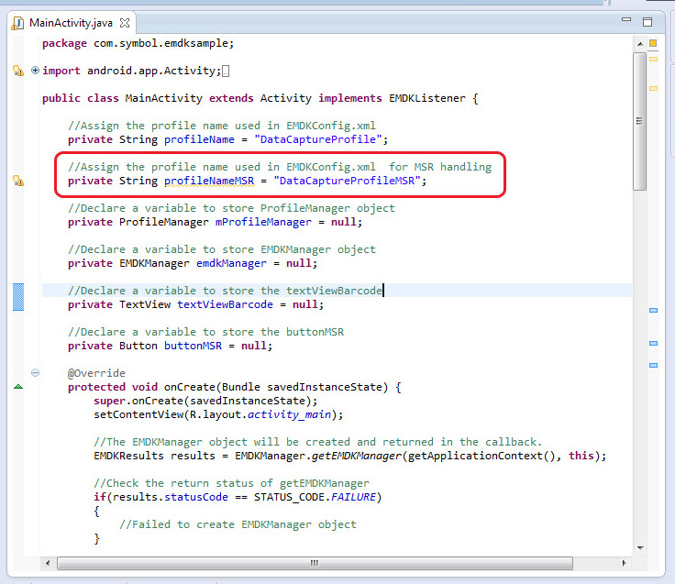Click the vertical scrollbar thumb

[639, 119]
